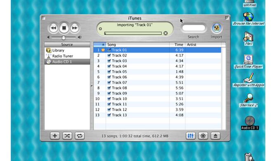Add a new playlist with the plus button

tap(55, 136)
